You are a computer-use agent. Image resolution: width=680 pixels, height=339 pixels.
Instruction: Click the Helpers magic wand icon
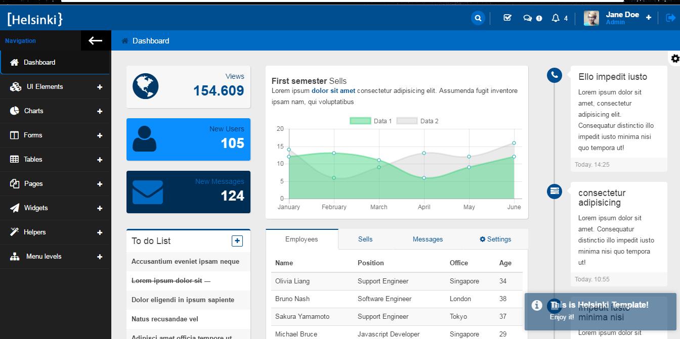[x=14, y=232]
